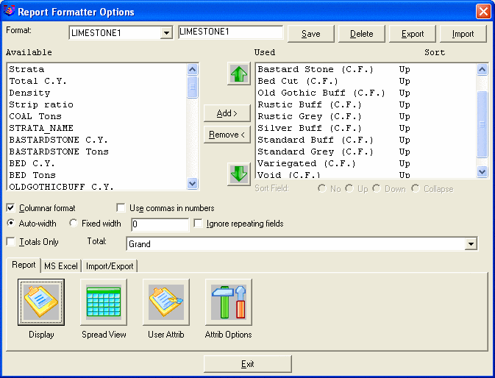
Task: Select Strata in the Available list
Action: coord(96,69)
